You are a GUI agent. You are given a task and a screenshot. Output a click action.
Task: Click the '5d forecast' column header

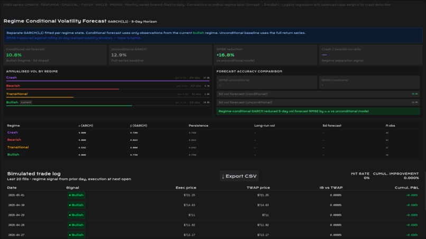[332, 126]
